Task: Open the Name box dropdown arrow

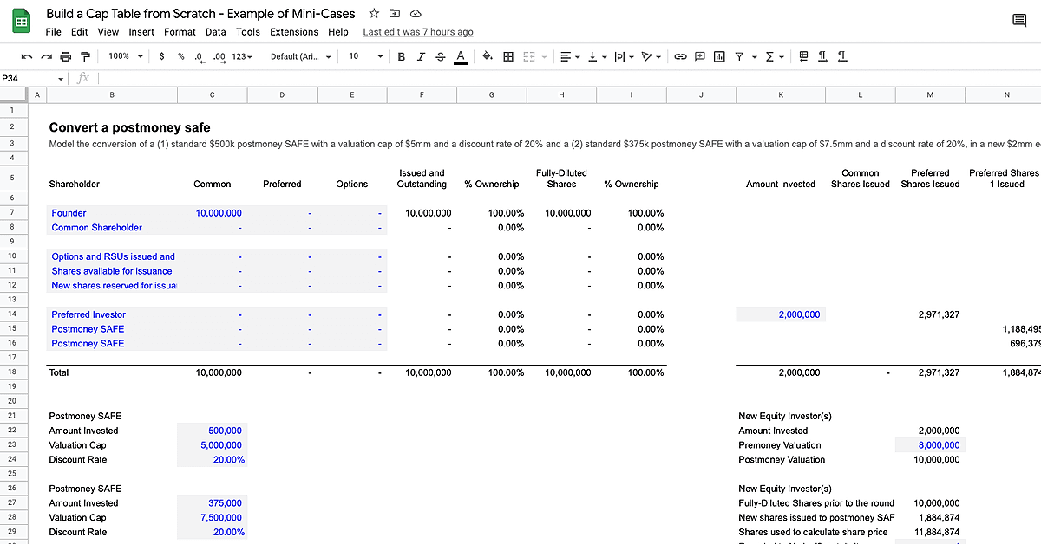Action: click(x=61, y=79)
